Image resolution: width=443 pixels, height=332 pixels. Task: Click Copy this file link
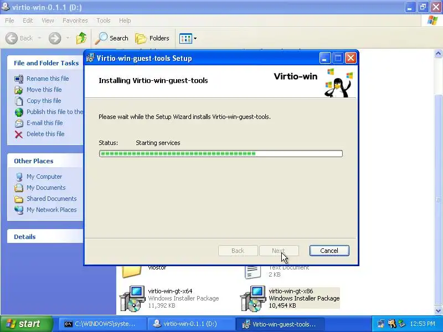(x=44, y=101)
